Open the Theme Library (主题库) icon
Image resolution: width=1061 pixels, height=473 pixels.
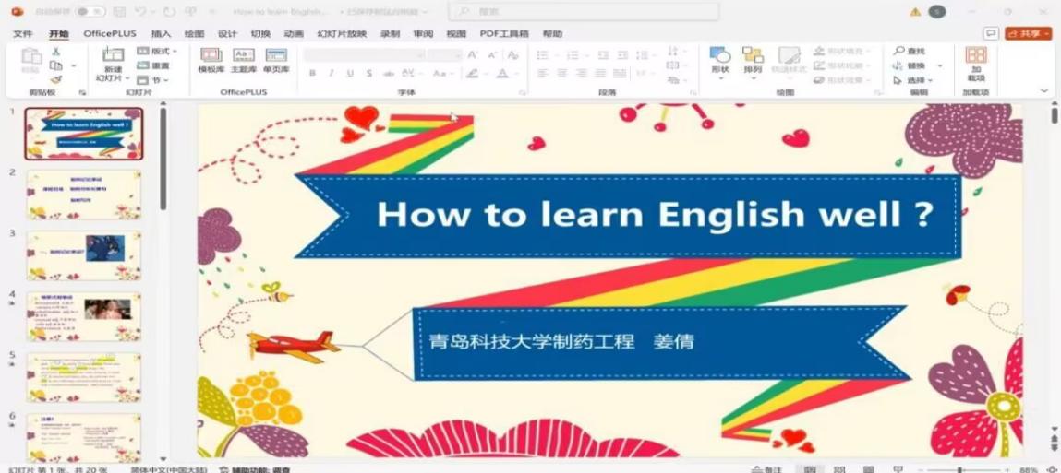point(244,56)
